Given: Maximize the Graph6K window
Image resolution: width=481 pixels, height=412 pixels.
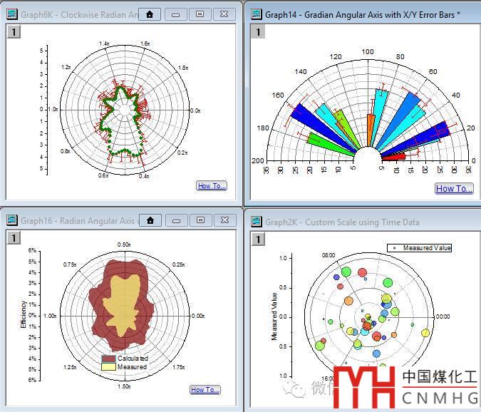Looking at the screenshot, I should coord(200,14).
